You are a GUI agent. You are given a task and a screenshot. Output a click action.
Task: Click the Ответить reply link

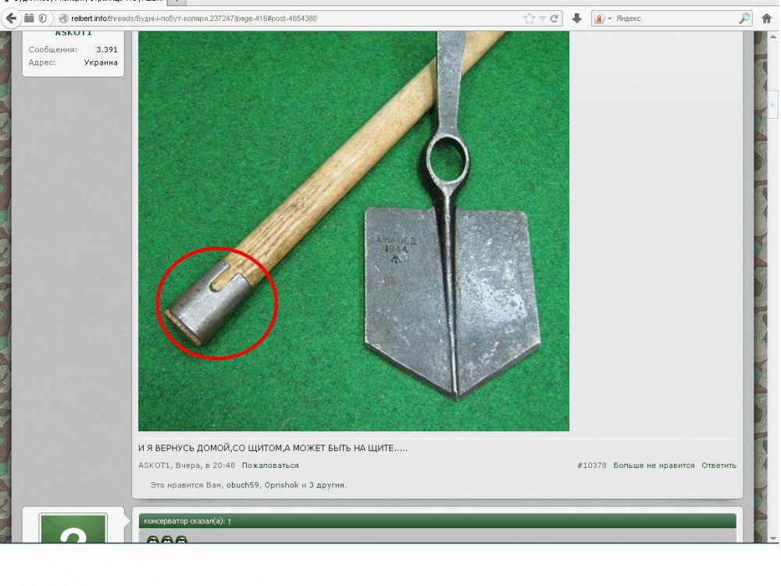coord(719,466)
